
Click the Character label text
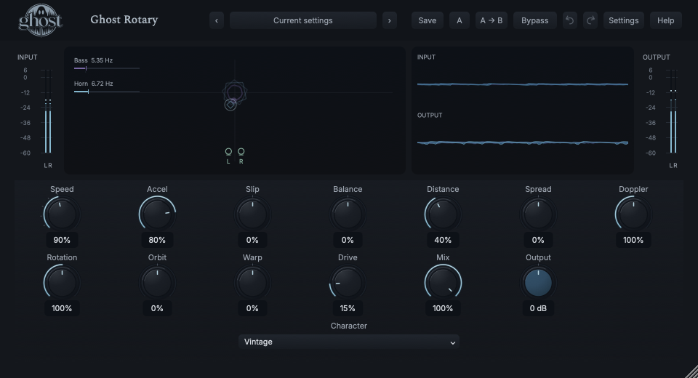pos(349,326)
